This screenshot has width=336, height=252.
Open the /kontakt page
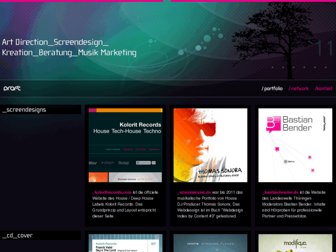tap(324, 89)
